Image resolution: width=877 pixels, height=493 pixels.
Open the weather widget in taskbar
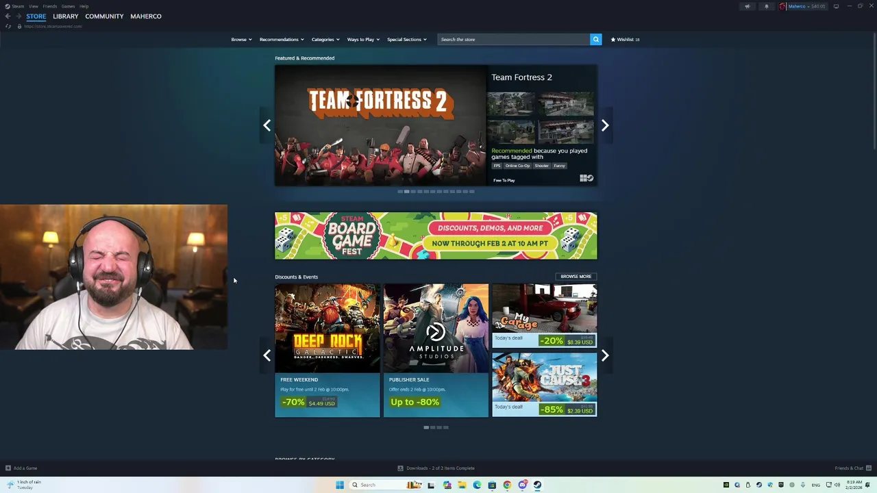pos(24,485)
